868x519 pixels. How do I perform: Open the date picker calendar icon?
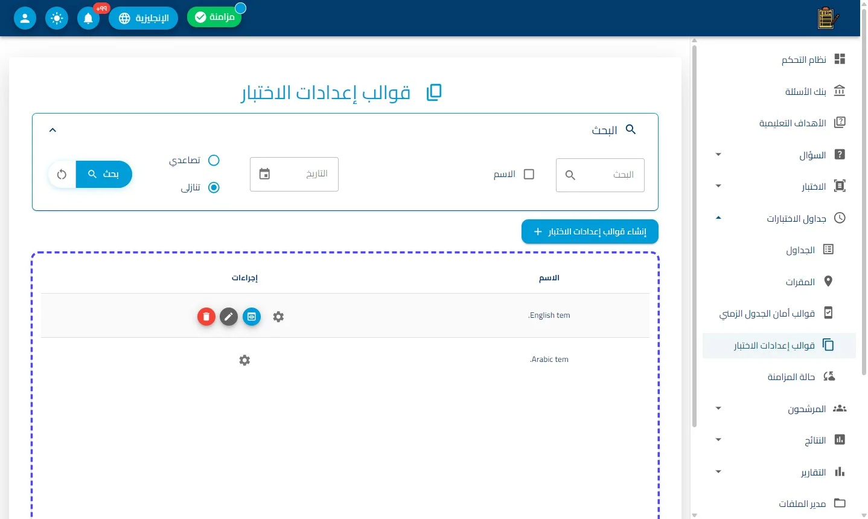coord(264,174)
